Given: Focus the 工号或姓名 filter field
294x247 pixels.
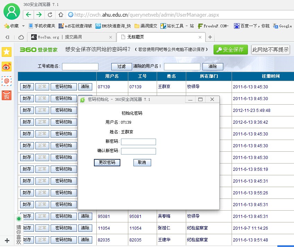Looking at the screenshot, I should point(80,67).
